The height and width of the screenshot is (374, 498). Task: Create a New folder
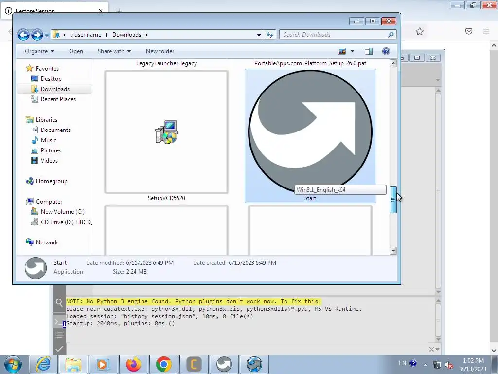coord(160,51)
